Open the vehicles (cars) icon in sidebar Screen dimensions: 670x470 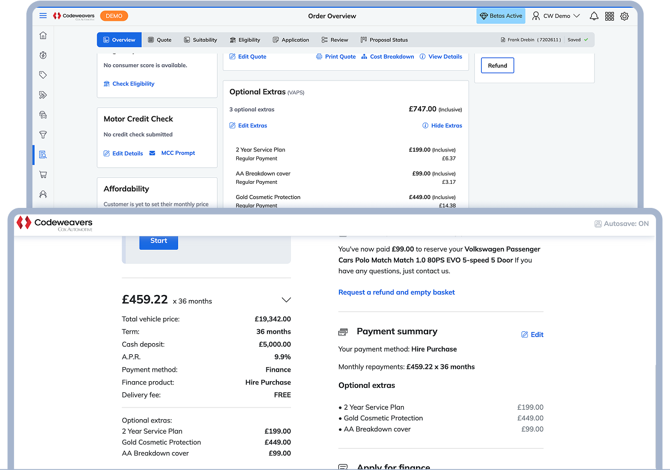click(43, 115)
